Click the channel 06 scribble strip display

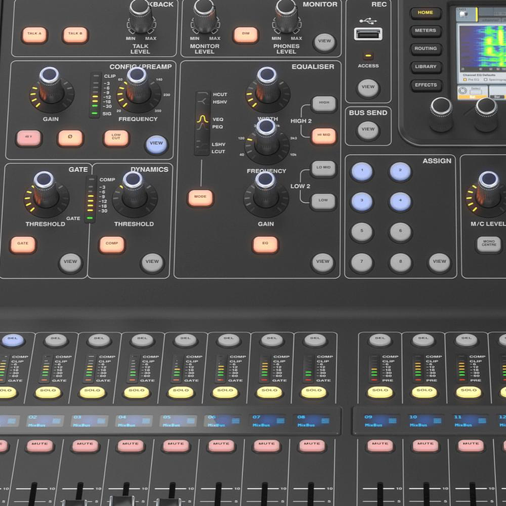tap(222, 421)
